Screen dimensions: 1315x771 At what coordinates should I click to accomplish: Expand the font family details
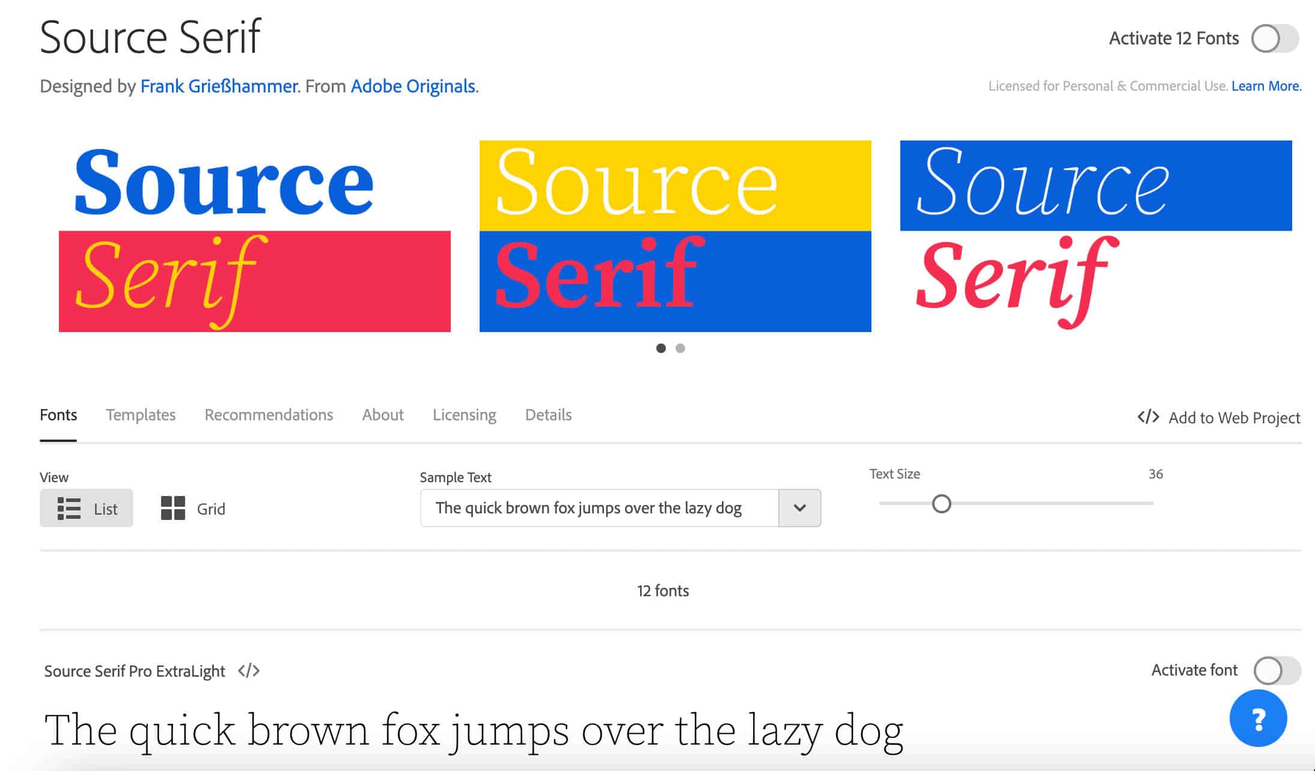548,415
